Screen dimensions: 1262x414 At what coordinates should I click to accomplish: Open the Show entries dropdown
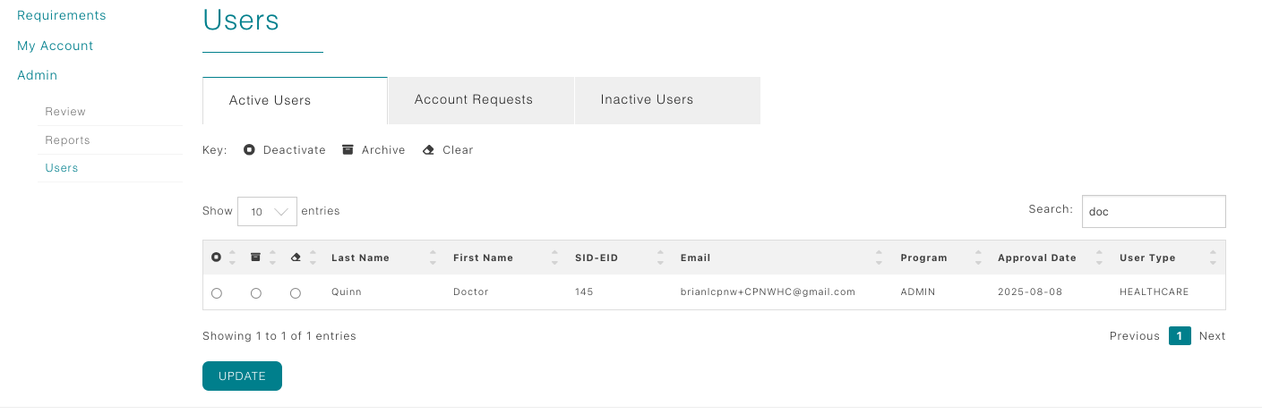tap(267, 212)
